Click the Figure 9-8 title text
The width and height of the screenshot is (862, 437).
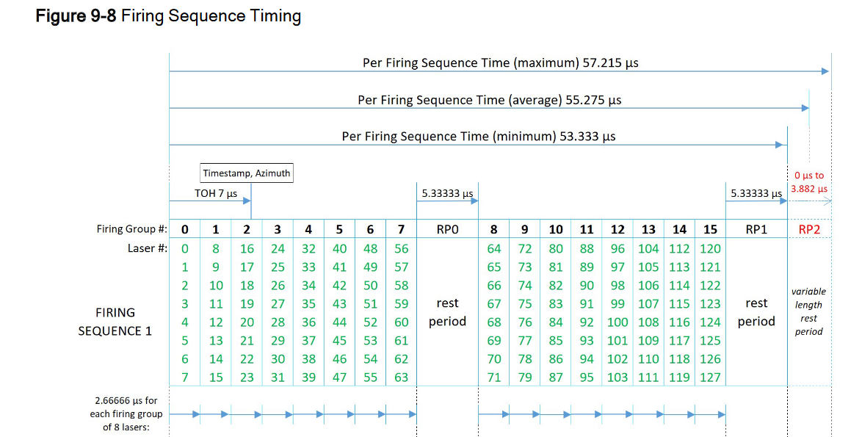[167, 15]
